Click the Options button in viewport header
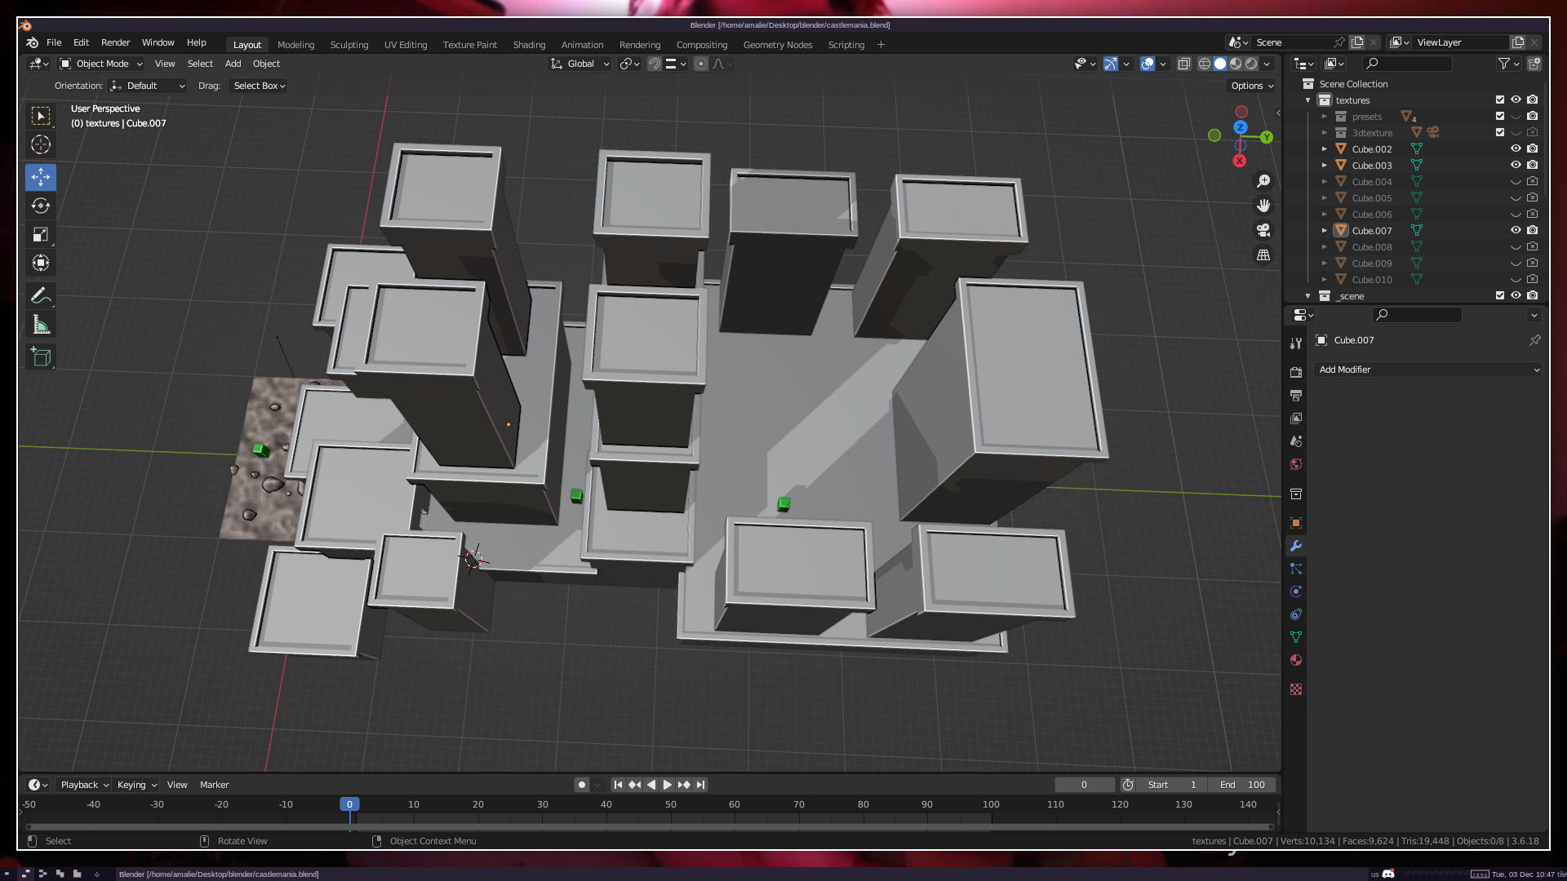This screenshot has height=881, width=1567. click(1251, 86)
